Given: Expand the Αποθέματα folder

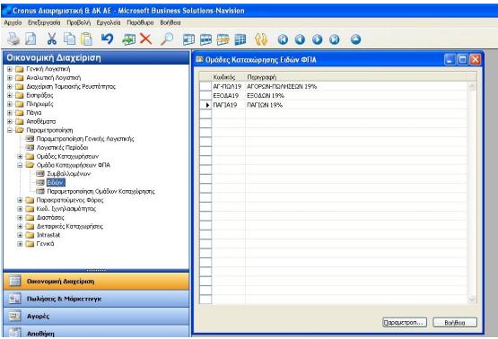Looking at the screenshot, I should coord(10,121).
